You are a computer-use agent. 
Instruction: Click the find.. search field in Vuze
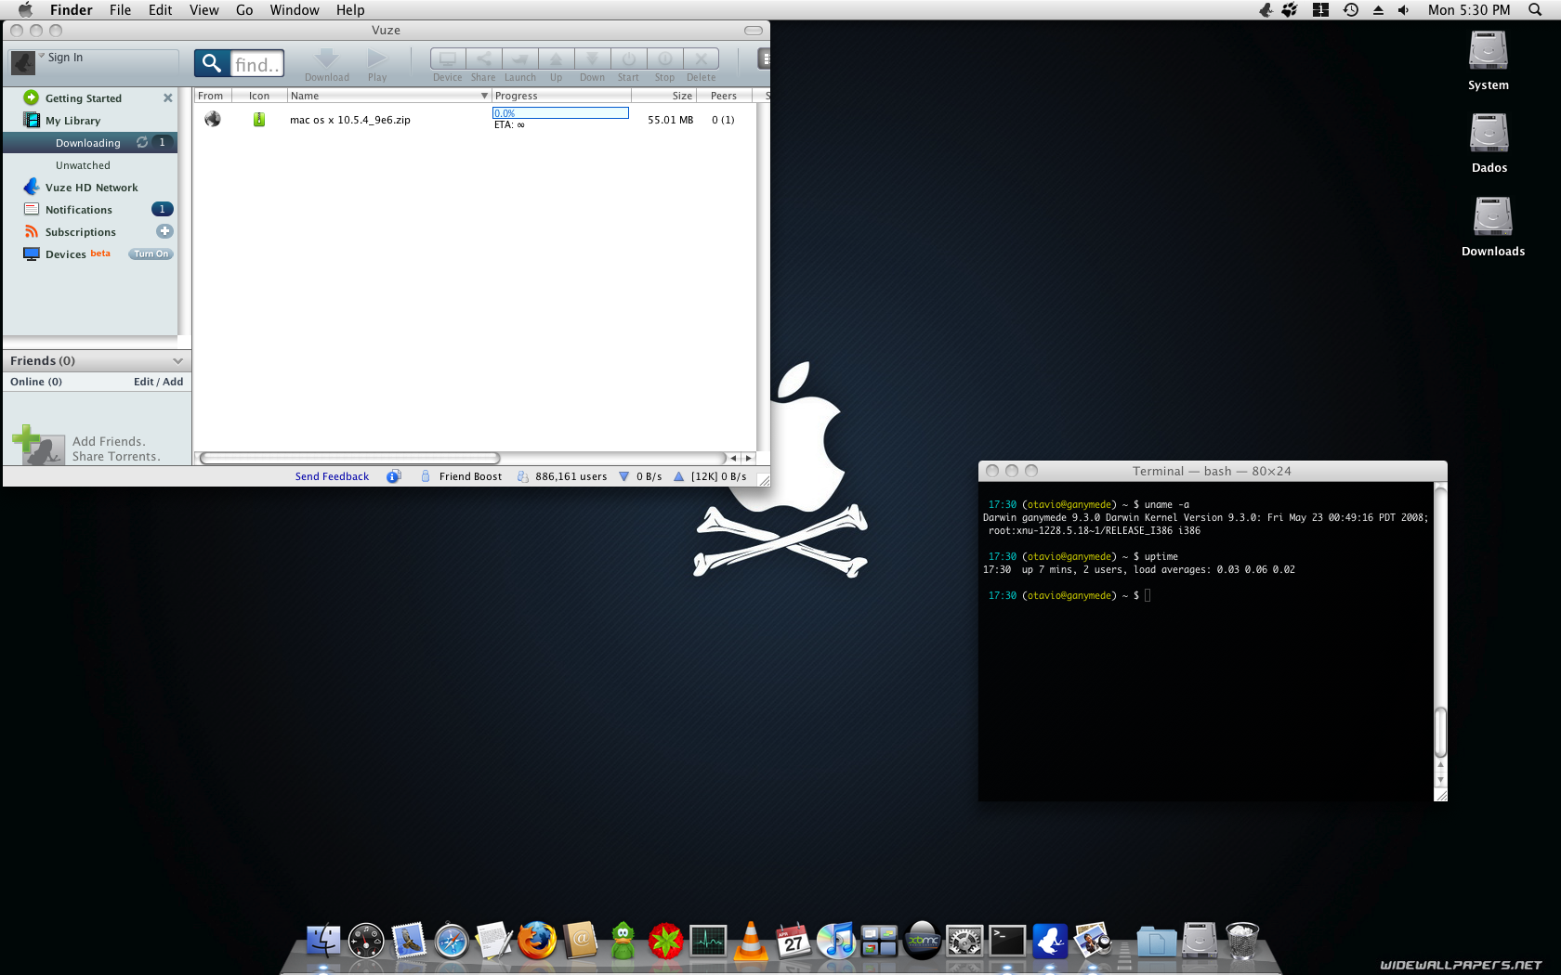pos(256,63)
